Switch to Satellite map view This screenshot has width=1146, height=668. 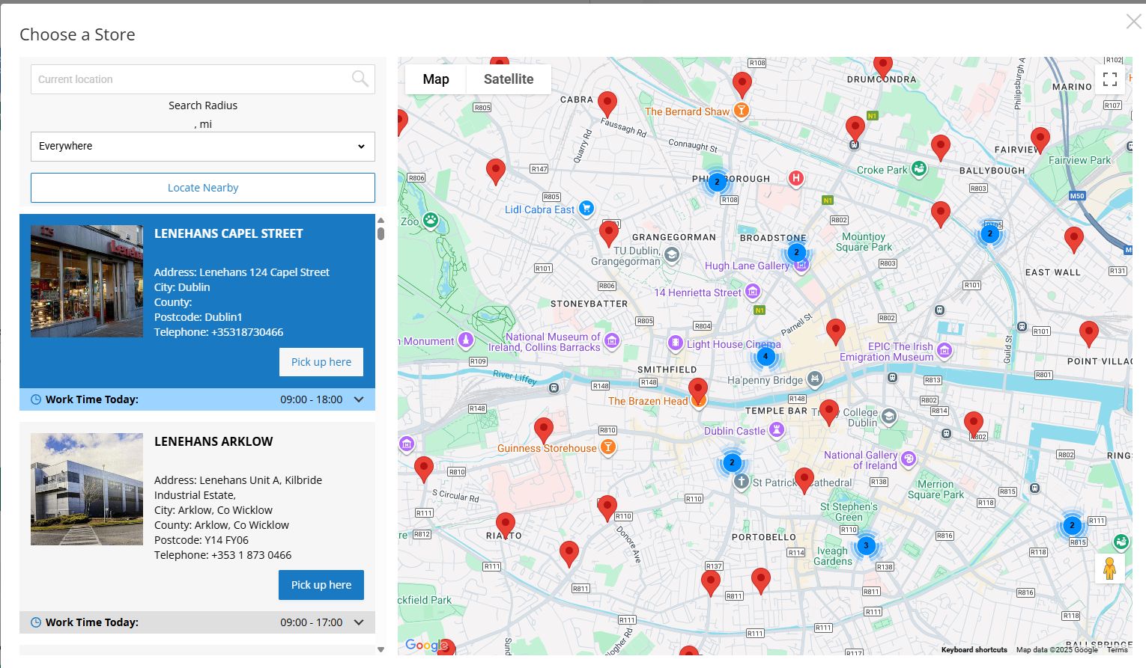coord(508,79)
